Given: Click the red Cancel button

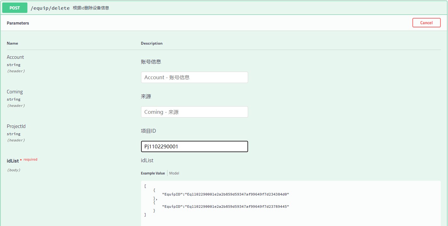Looking at the screenshot, I should (426, 23).
